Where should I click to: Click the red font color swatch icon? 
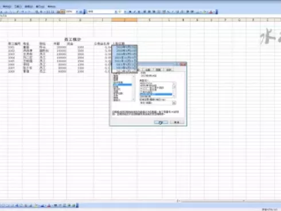210,12
